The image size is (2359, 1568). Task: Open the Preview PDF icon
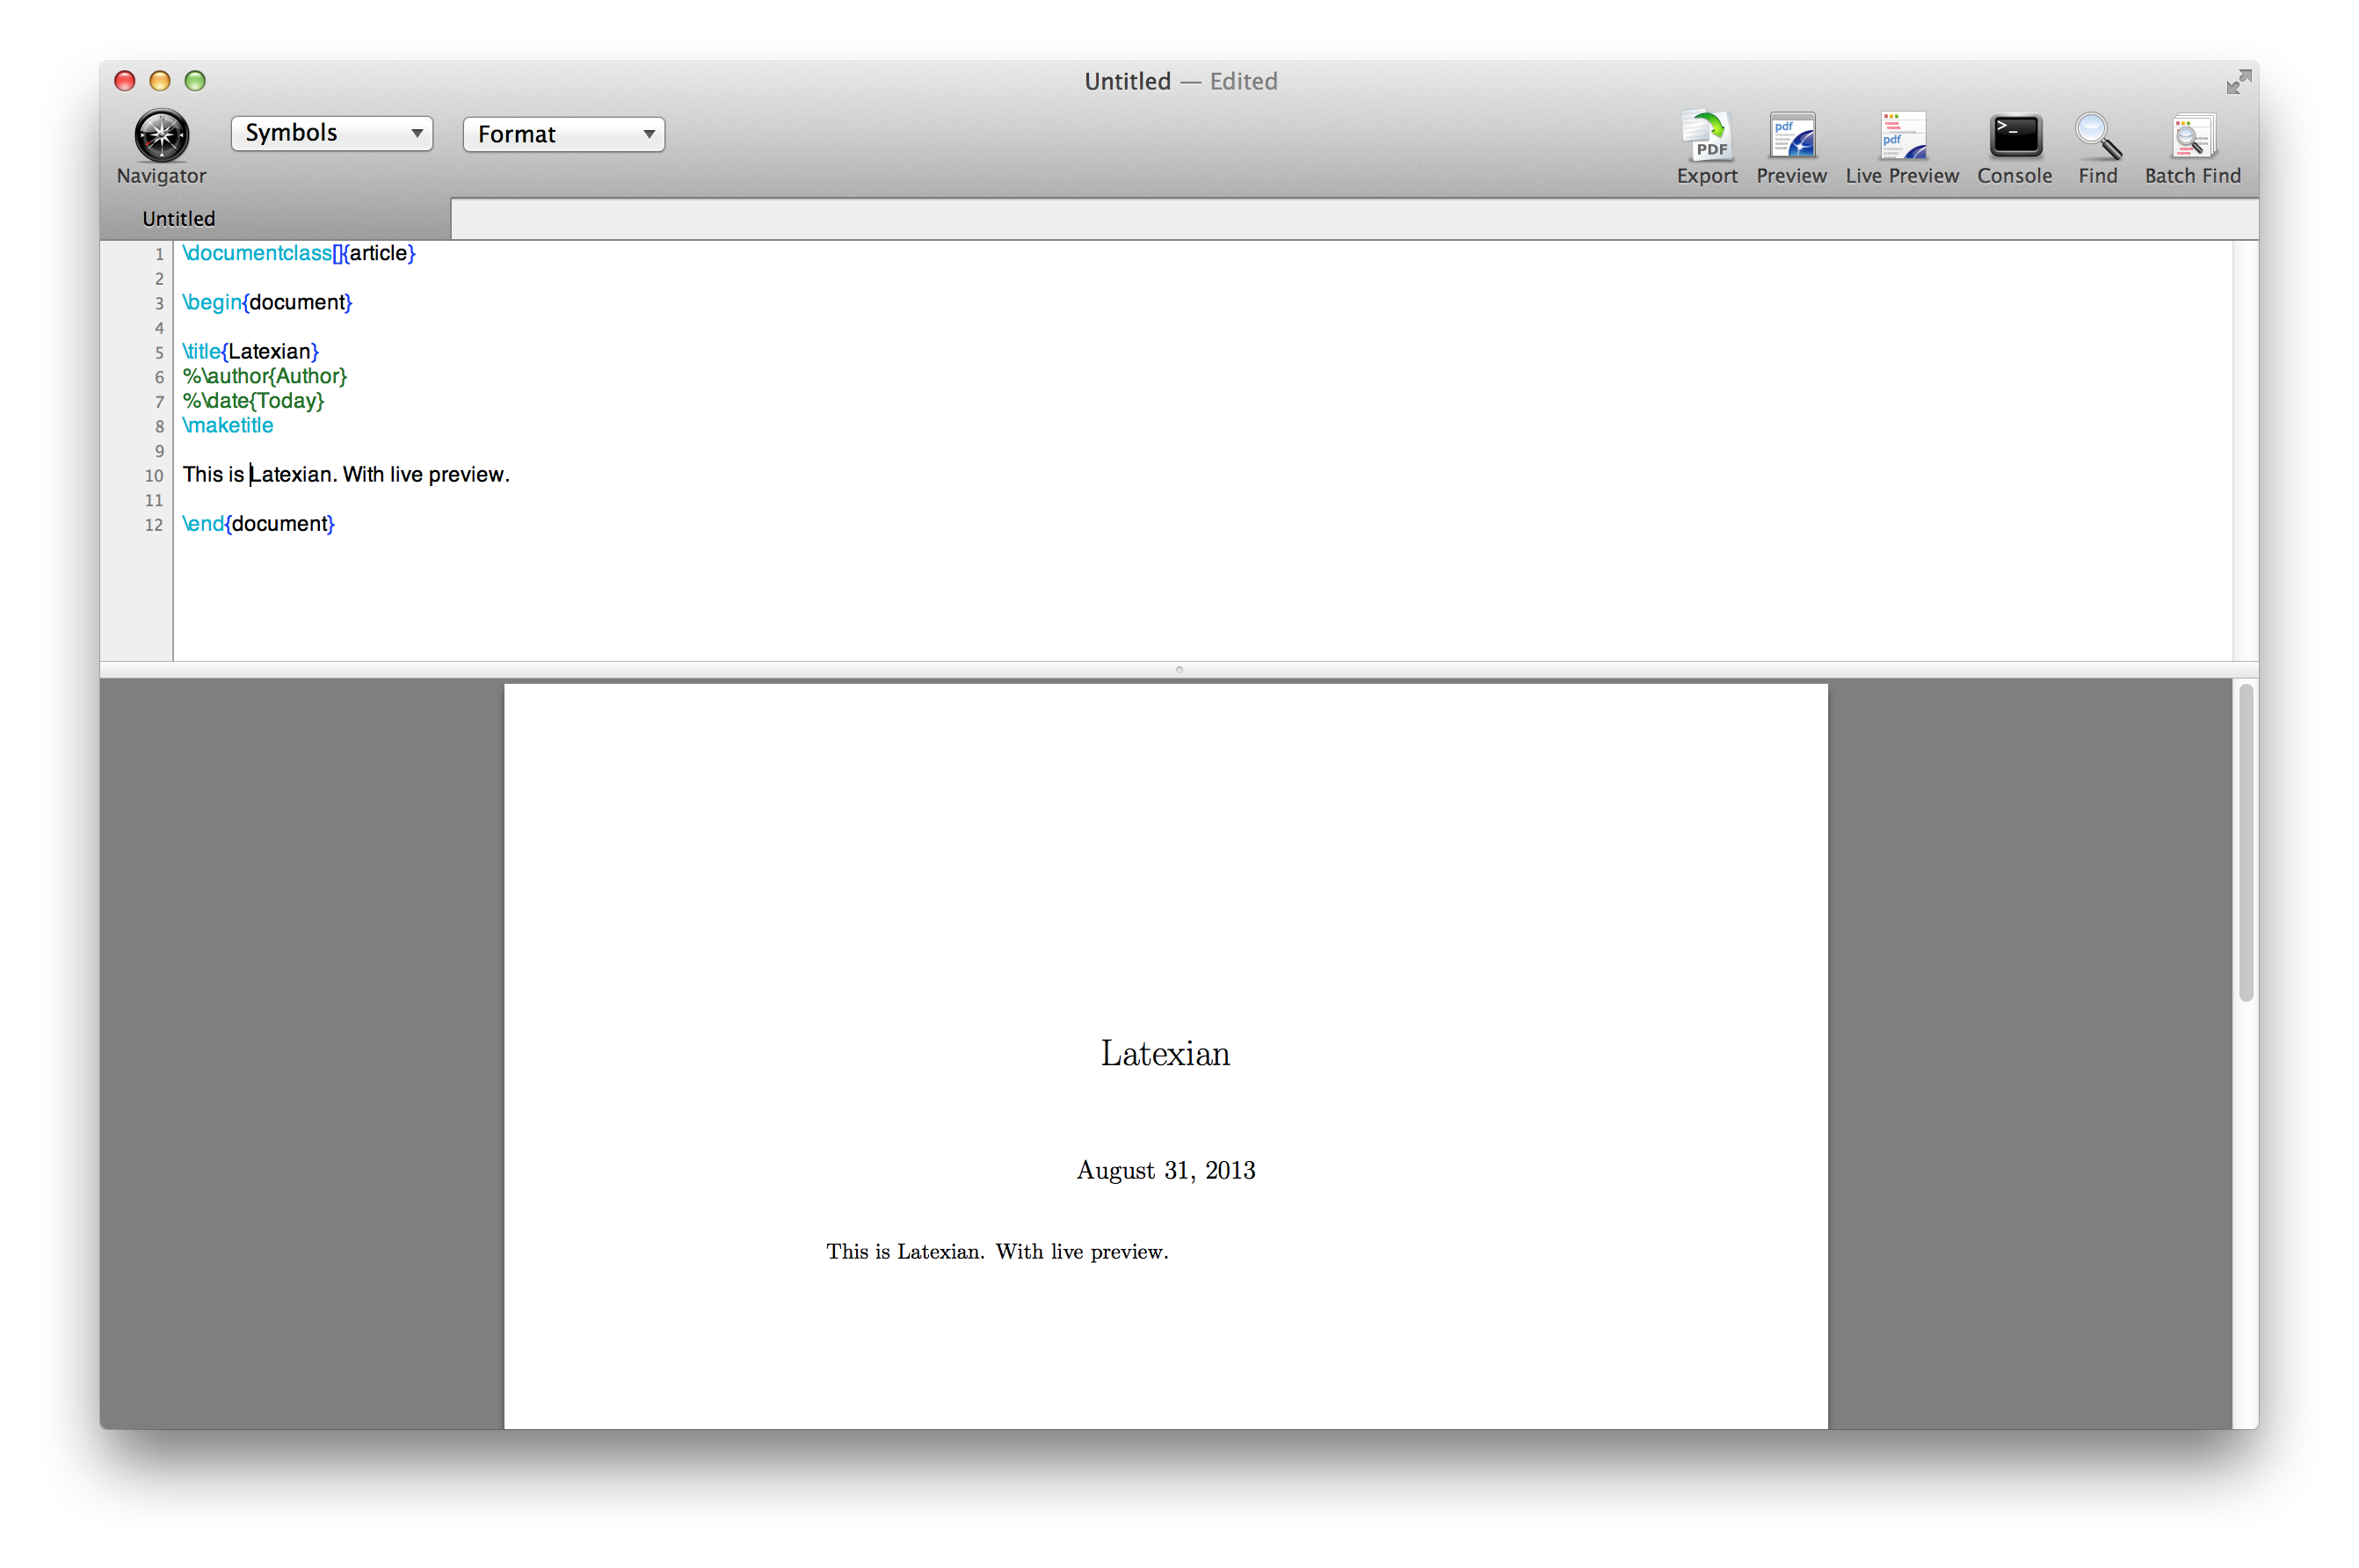1791,136
